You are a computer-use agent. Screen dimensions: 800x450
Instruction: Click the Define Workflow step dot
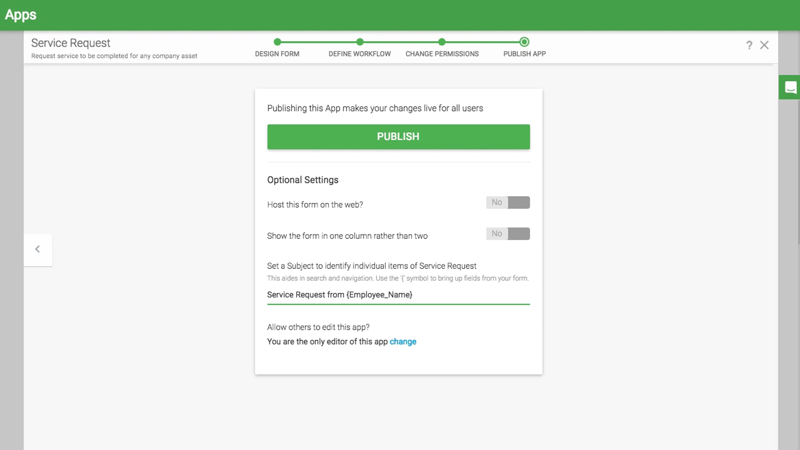click(x=360, y=42)
